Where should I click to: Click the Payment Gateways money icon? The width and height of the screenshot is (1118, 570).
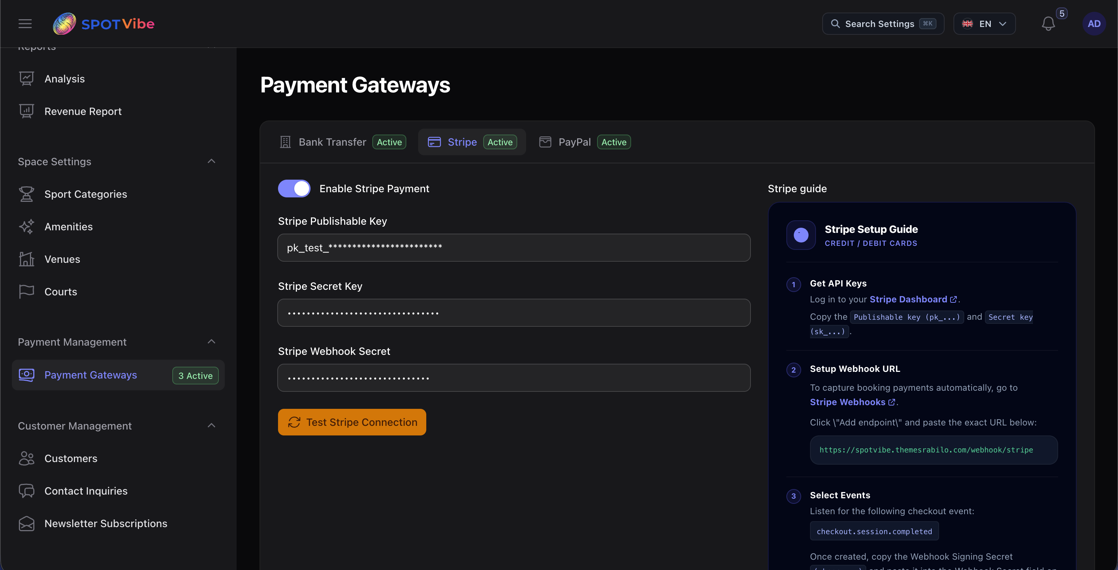(x=27, y=375)
